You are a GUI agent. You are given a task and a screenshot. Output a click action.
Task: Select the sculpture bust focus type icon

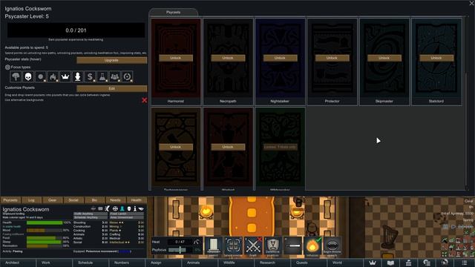click(77, 76)
